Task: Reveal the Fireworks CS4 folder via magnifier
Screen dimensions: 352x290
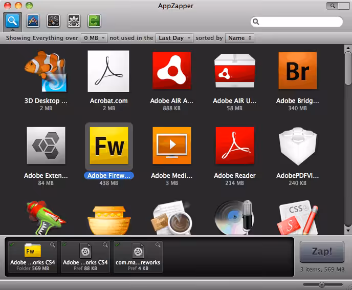Action: click(53, 245)
